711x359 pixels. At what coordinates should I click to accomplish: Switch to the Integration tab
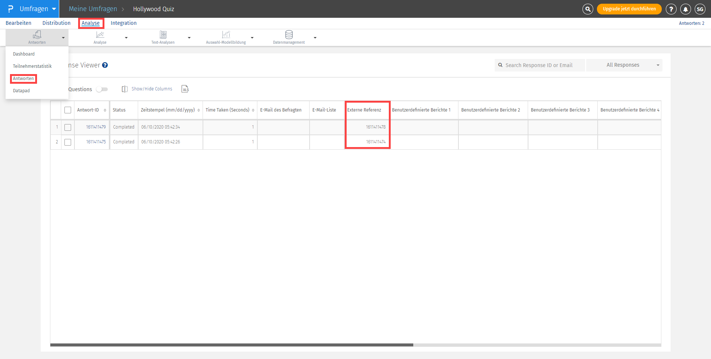[123, 23]
